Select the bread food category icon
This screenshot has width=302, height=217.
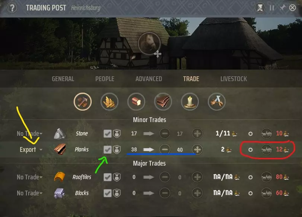[136, 102]
